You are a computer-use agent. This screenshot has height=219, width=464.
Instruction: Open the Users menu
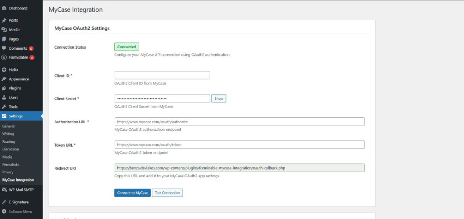pos(13,98)
